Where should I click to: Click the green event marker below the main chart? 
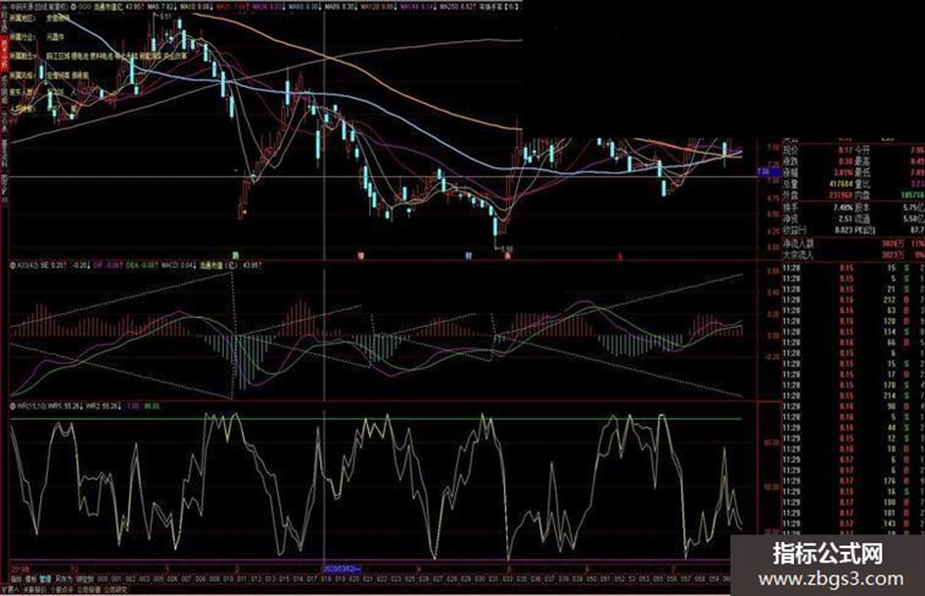[235, 256]
